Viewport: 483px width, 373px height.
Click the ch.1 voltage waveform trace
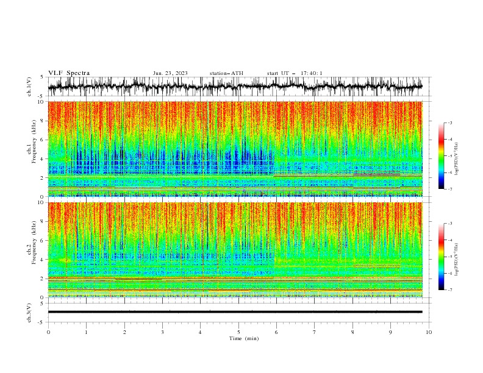235,87
